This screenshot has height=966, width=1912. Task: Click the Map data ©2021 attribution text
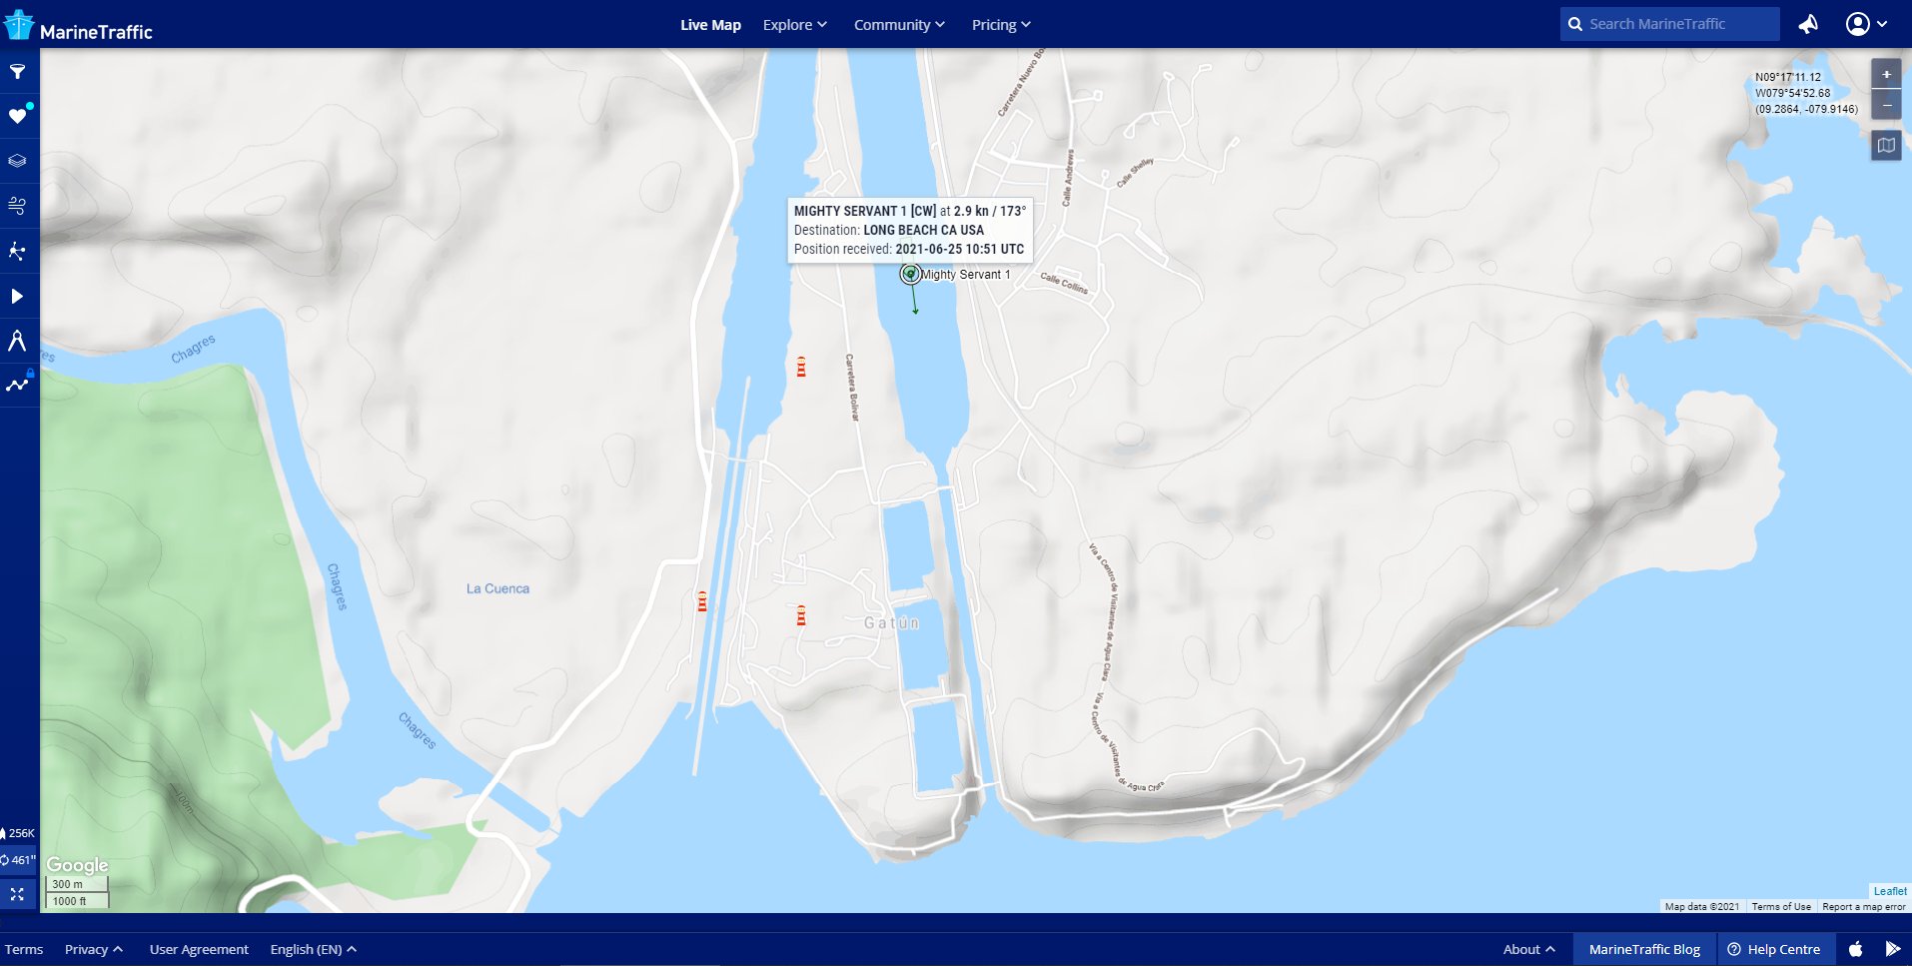(x=1702, y=907)
